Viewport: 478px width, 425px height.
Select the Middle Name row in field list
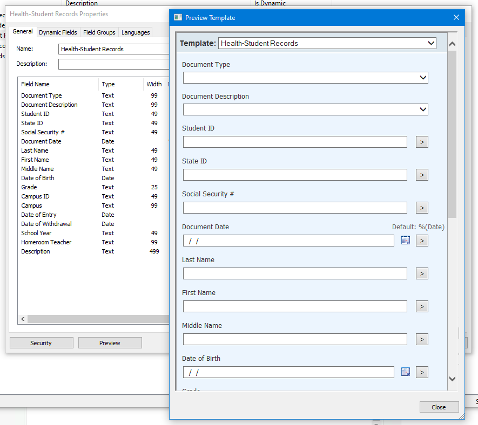point(93,169)
